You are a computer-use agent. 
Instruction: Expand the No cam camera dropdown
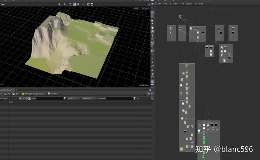[145, 9]
